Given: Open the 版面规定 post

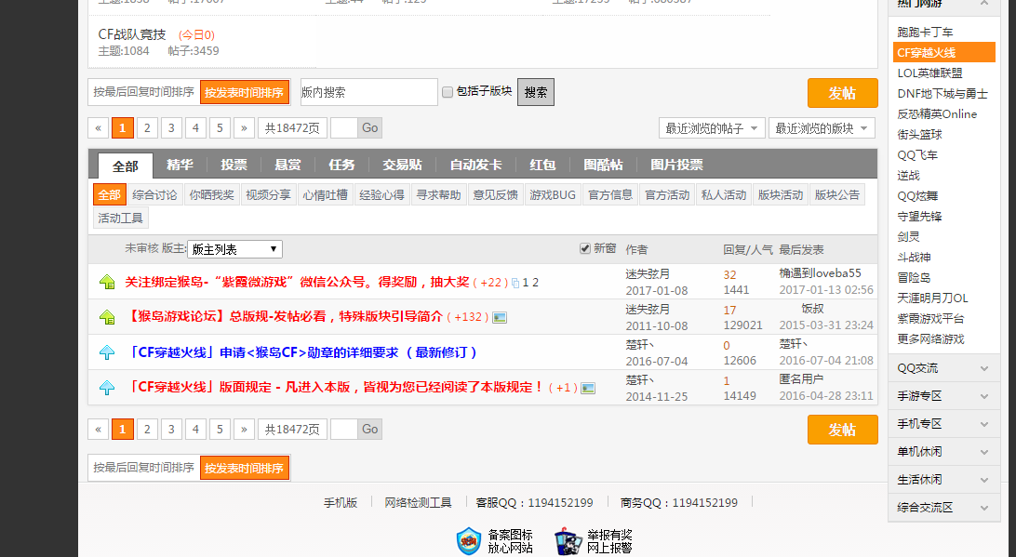Looking at the screenshot, I should pyautogui.click(x=334, y=387).
